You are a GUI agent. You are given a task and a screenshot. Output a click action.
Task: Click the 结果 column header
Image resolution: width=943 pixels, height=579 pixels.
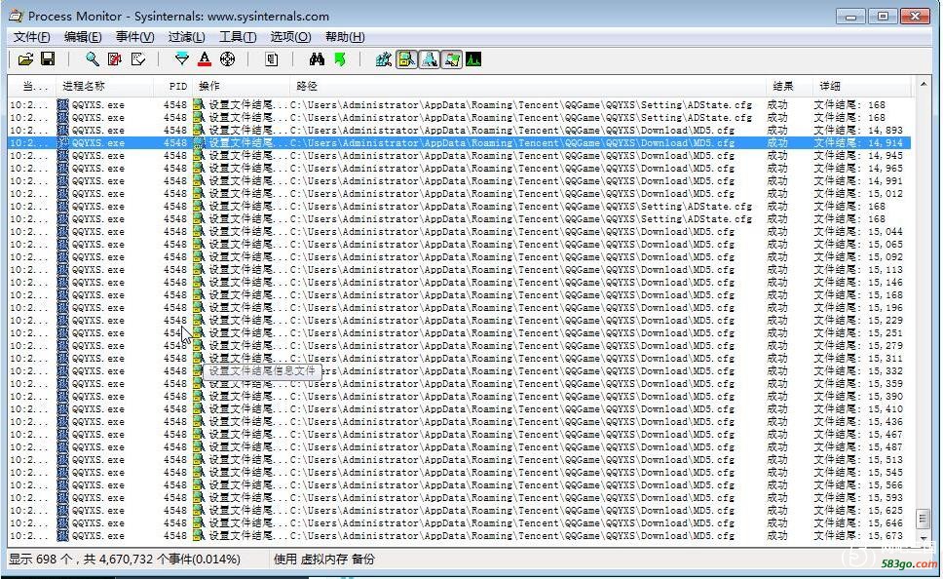(789, 86)
